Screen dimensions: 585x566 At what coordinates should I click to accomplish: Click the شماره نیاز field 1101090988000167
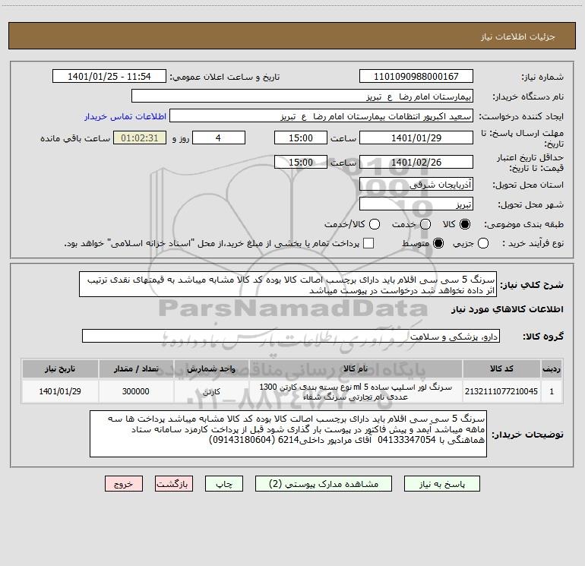point(416,76)
